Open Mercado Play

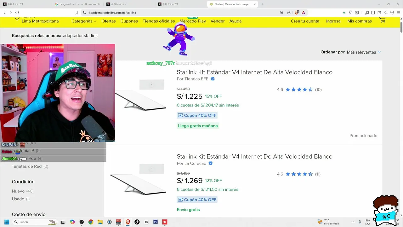[x=193, y=21]
